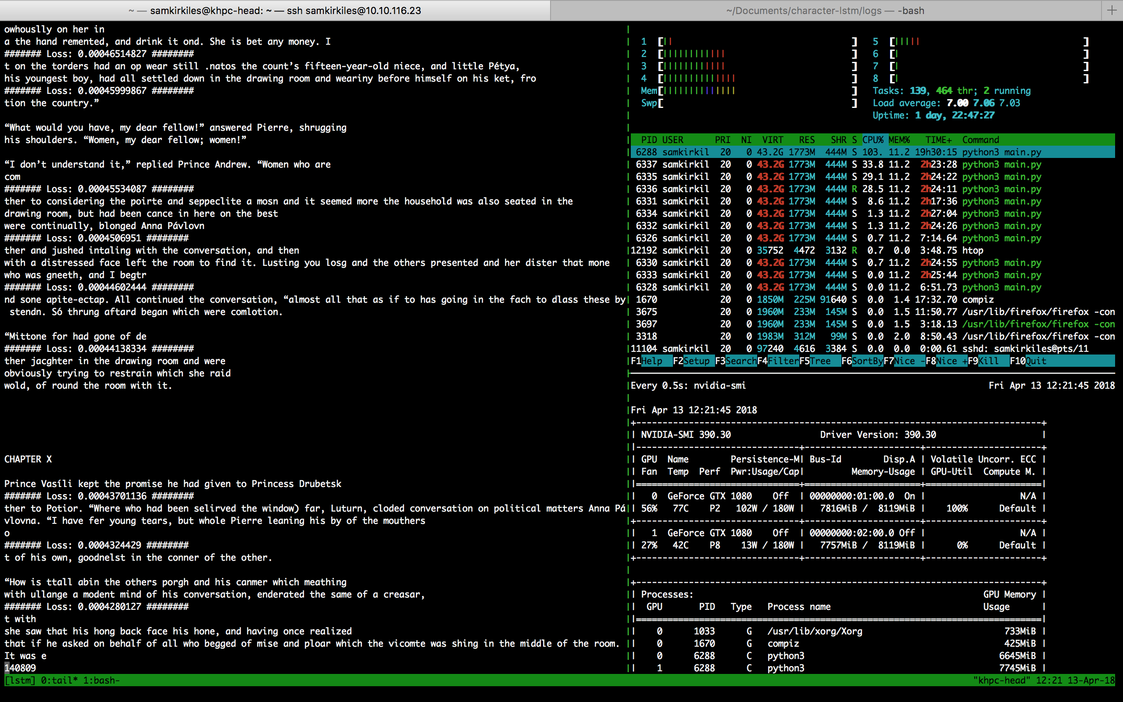Click F7 Nice - in htop footer
The width and height of the screenshot is (1123, 702).
pyautogui.click(x=905, y=361)
